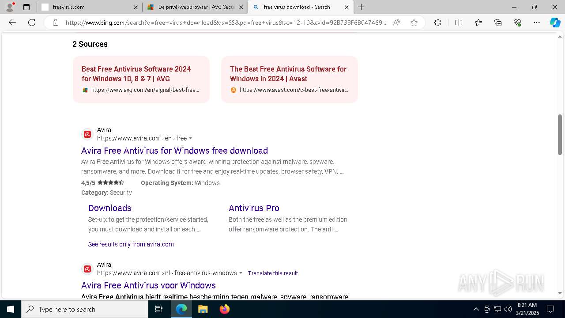
Task: Open the Copilot sidebar icon
Action: tap(555, 23)
